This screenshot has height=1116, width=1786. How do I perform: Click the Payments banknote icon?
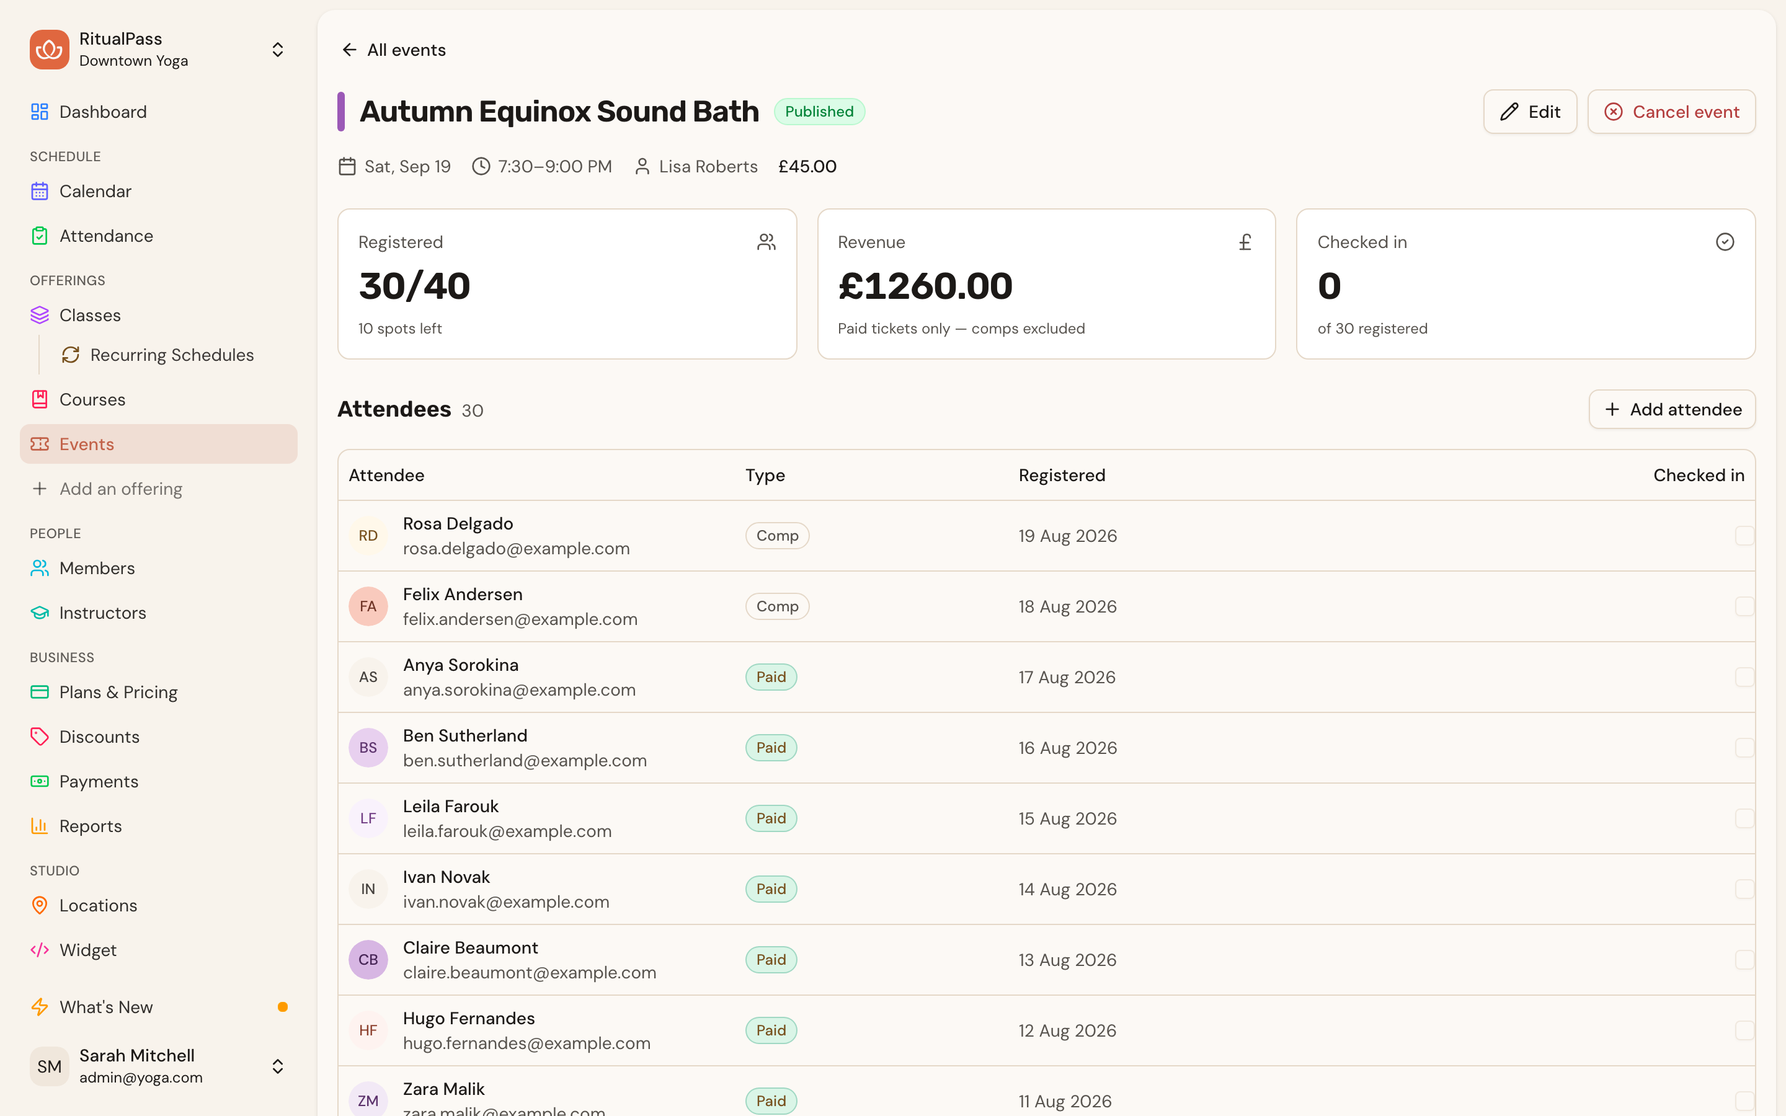40,781
